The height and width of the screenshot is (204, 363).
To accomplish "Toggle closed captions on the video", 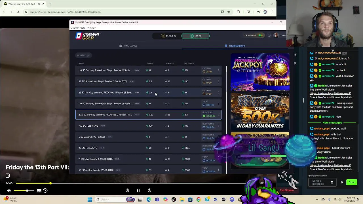I will [39, 191].
